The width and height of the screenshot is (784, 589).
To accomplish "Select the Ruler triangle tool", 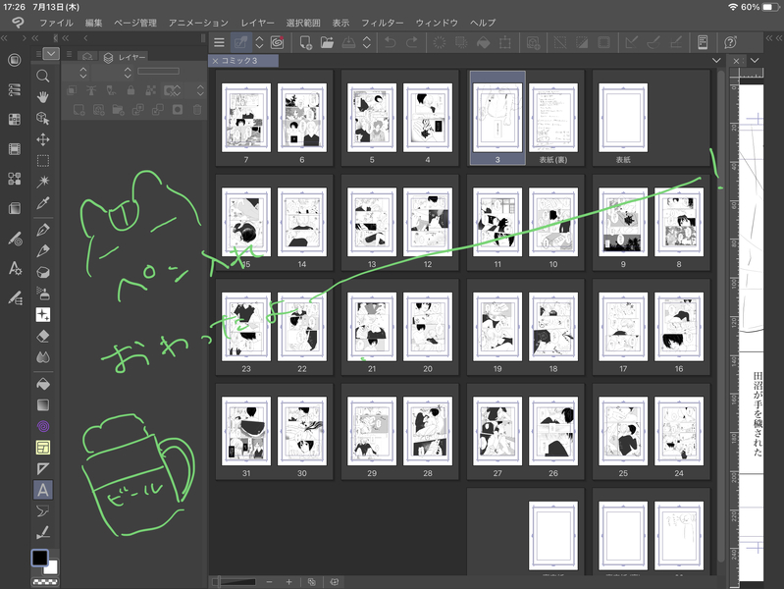I will click(43, 469).
